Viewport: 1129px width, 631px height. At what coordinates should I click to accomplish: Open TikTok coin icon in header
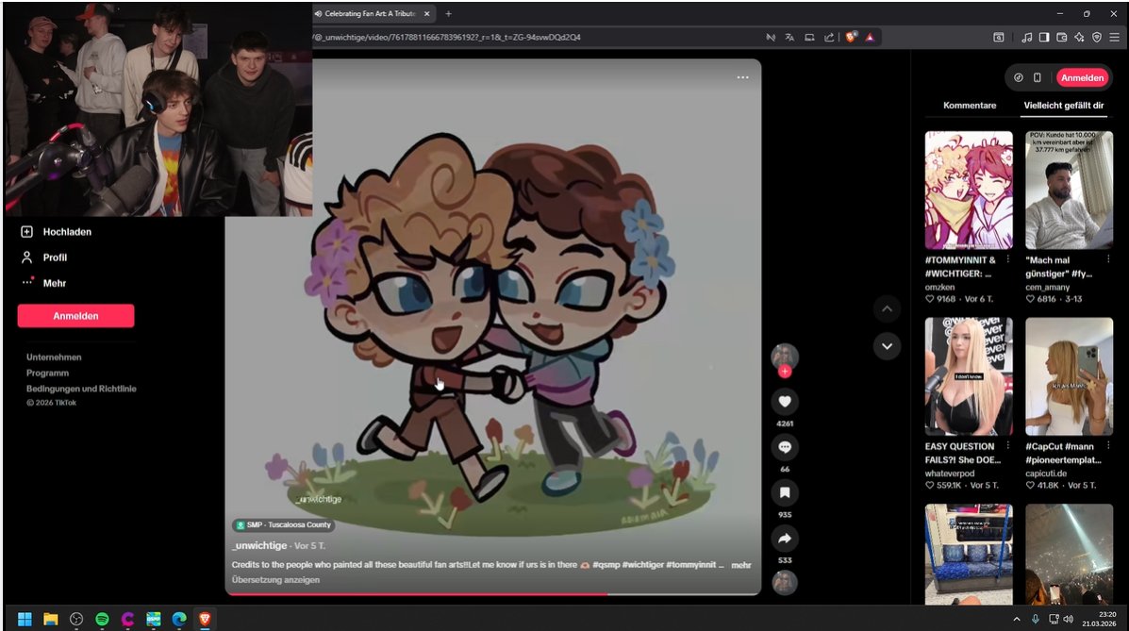(x=1018, y=77)
